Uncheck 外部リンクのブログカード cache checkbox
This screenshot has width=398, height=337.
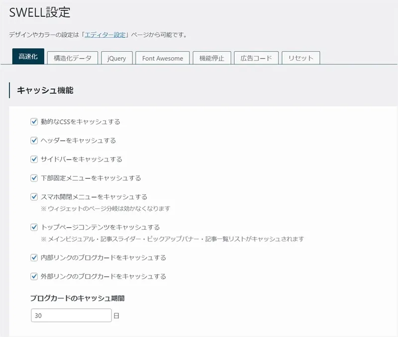coord(34,276)
